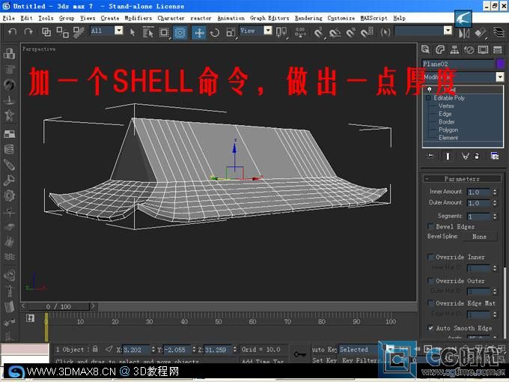Activate the Select and Scale tool

point(231,32)
